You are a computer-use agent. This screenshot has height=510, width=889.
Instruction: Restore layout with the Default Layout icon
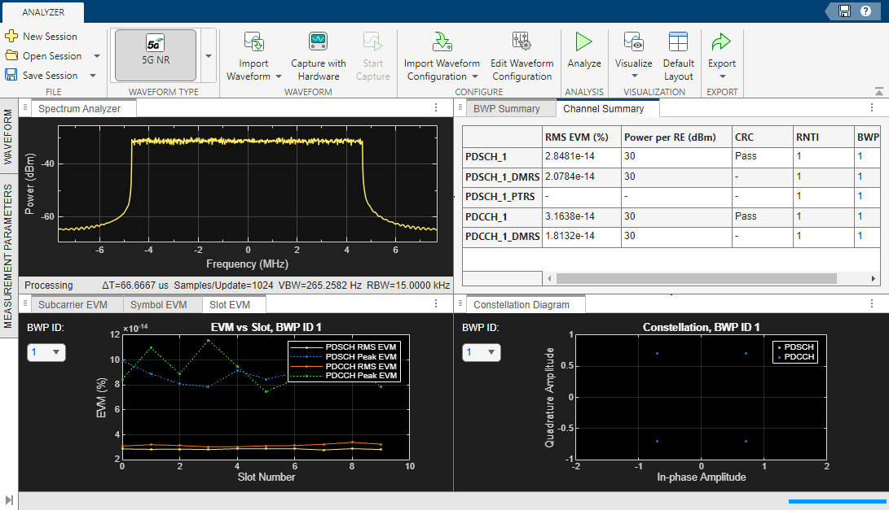678,42
